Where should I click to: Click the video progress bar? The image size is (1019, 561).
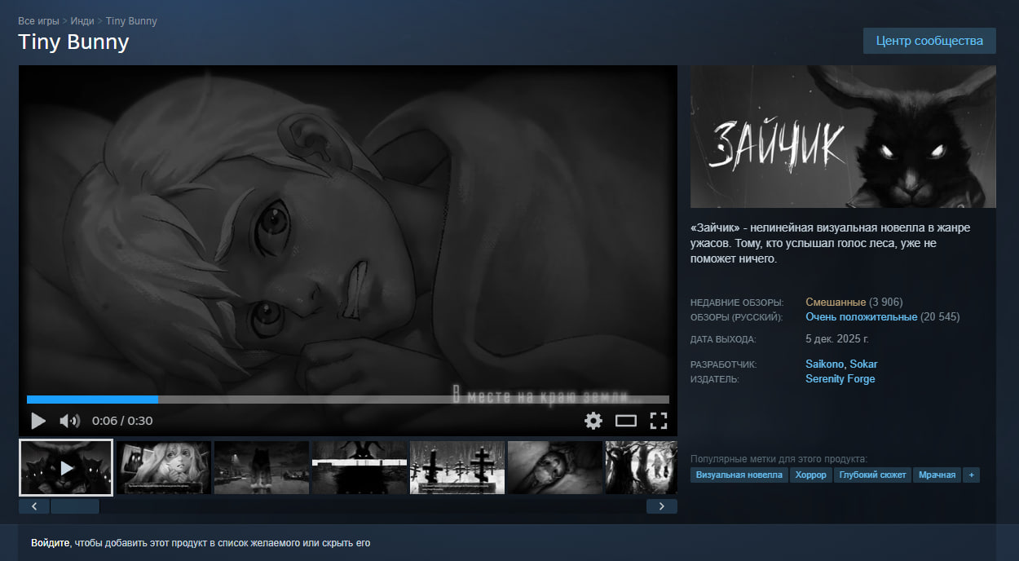[x=347, y=400]
